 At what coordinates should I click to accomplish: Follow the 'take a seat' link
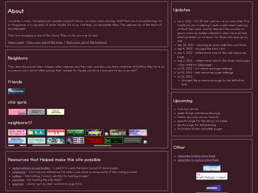click(x=16, y=42)
